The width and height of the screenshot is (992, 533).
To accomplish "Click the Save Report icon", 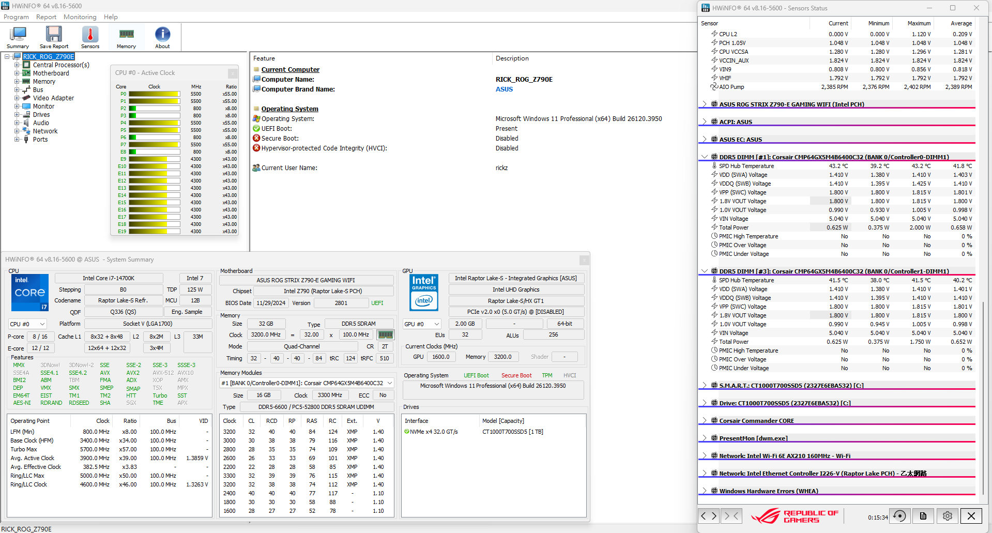I will [x=54, y=37].
